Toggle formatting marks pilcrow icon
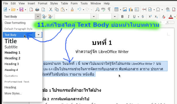Image resolution: width=177 pixels, height=104 pixels. 109,10
